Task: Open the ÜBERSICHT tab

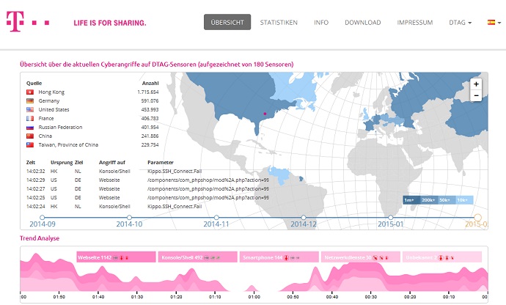Action: tap(227, 22)
